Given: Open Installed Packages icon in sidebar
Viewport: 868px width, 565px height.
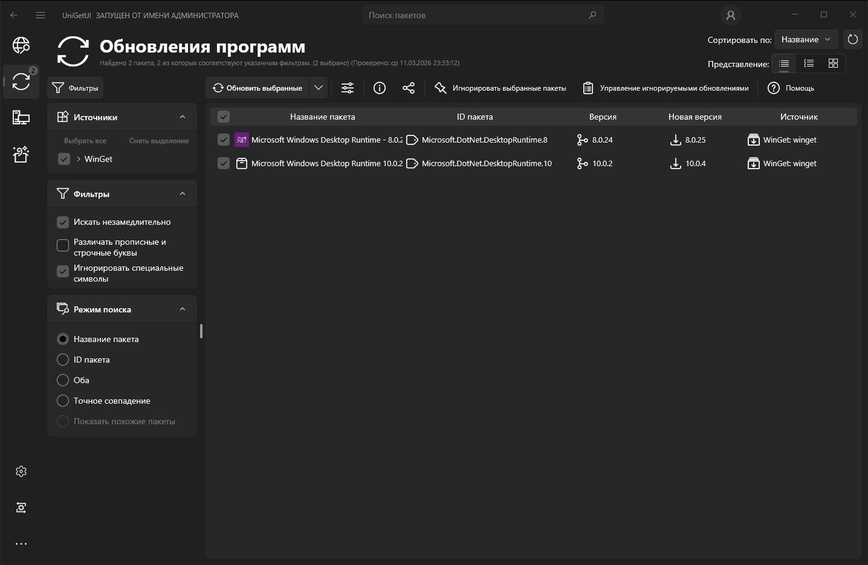Looking at the screenshot, I should 21,118.
